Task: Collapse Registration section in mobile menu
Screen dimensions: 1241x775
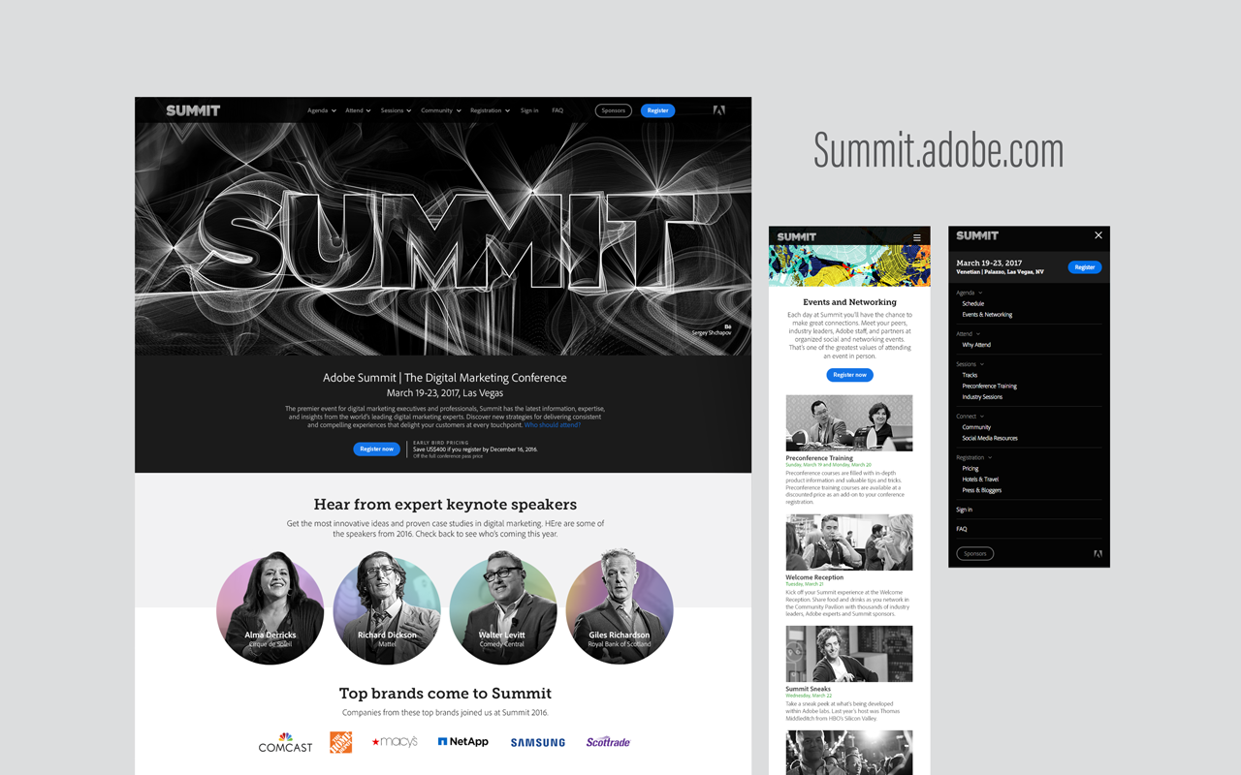Action: click(x=974, y=457)
